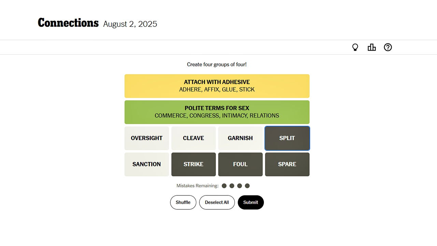Deselect the SPARE tile
This screenshot has width=437, height=246.
pyautogui.click(x=287, y=164)
